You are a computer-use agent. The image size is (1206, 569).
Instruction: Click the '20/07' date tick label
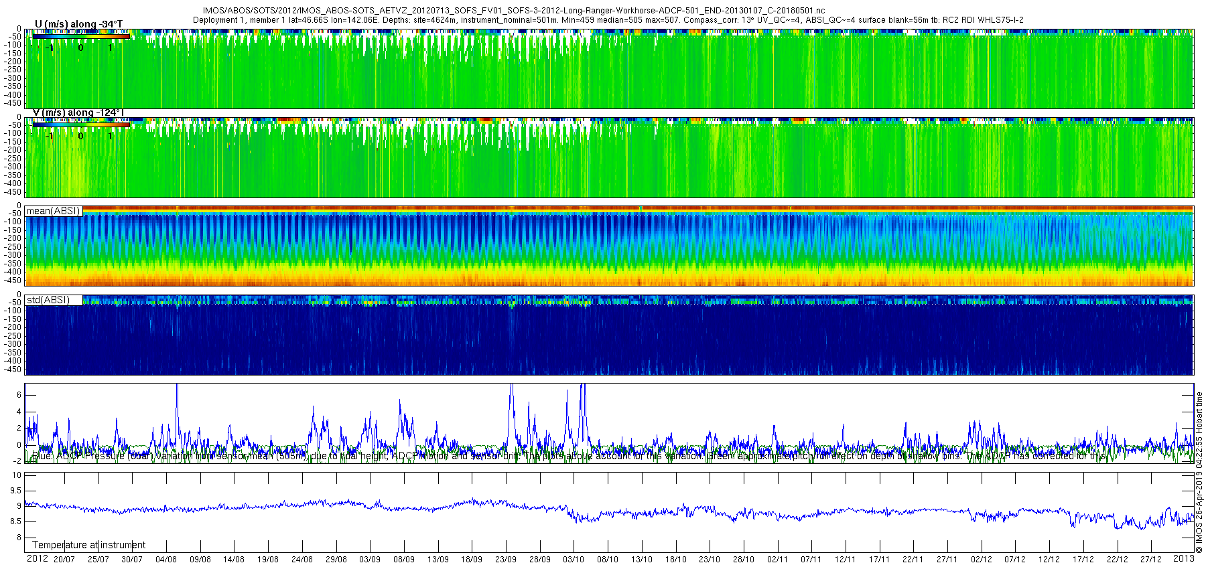click(x=64, y=560)
